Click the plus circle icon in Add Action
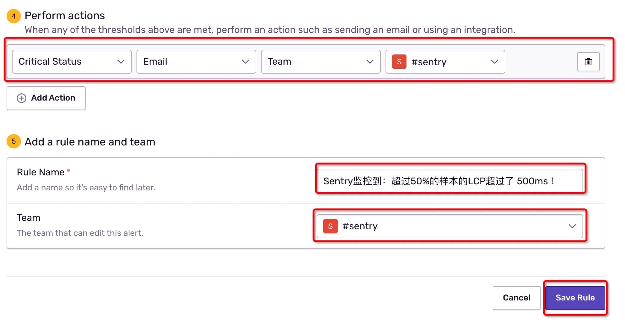Image resolution: width=625 pixels, height=325 pixels. click(x=21, y=98)
